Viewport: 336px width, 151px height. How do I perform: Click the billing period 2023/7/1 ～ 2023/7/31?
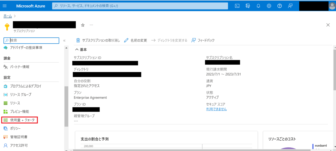(x=223, y=74)
